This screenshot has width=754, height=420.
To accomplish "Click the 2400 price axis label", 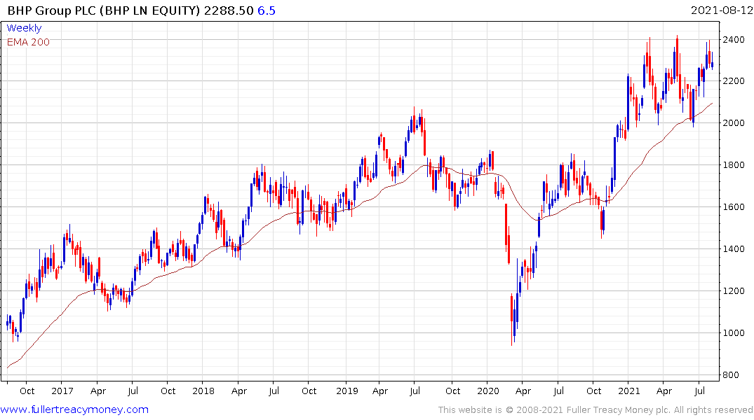I will pyautogui.click(x=734, y=39).
